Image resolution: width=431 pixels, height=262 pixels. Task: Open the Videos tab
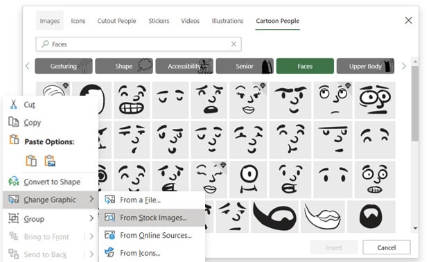coord(191,21)
